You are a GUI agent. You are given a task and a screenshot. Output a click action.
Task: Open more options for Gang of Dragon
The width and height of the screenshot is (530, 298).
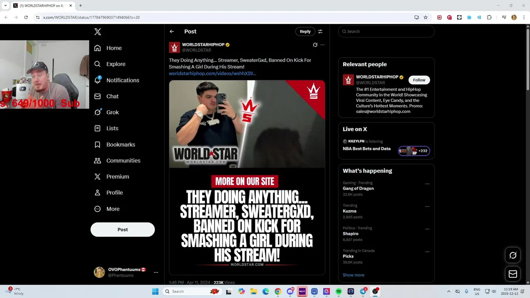(x=427, y=184)
